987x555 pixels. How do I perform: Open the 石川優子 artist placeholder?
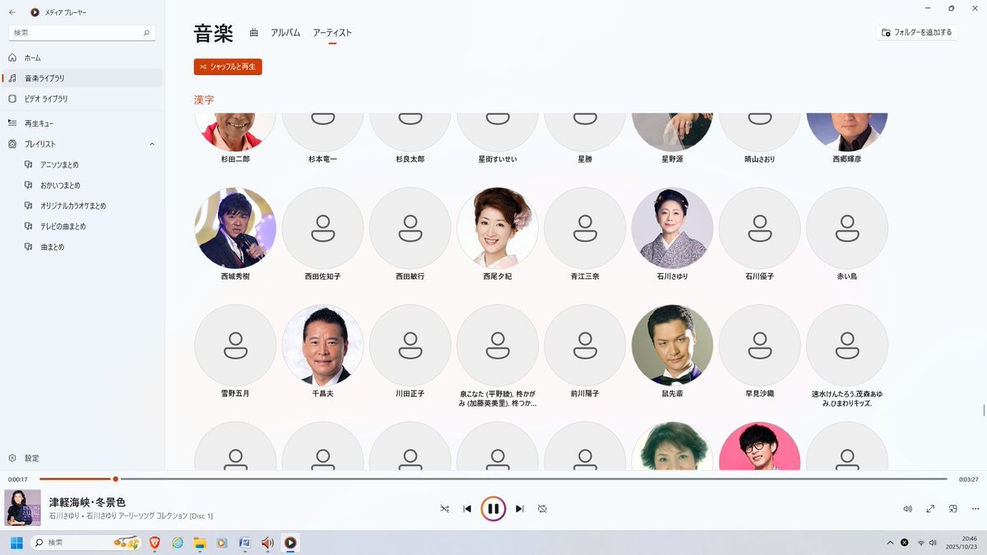pyautogui.click(x=759, y=228)
